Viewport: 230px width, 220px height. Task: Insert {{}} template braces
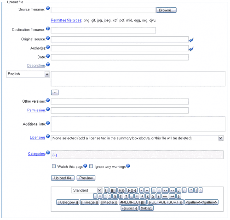tap(122, 190)
